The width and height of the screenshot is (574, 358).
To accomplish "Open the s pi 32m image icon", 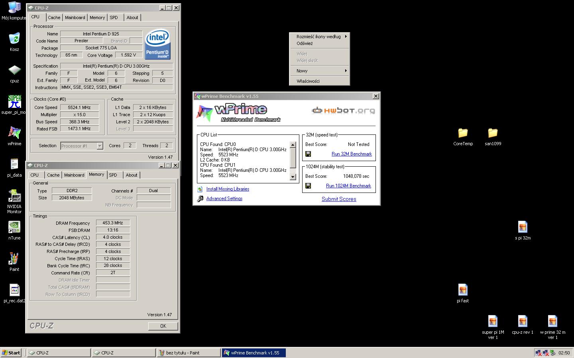I will [523, 227].
